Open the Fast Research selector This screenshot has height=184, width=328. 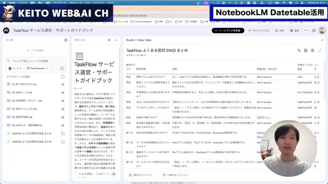point(37,68)
